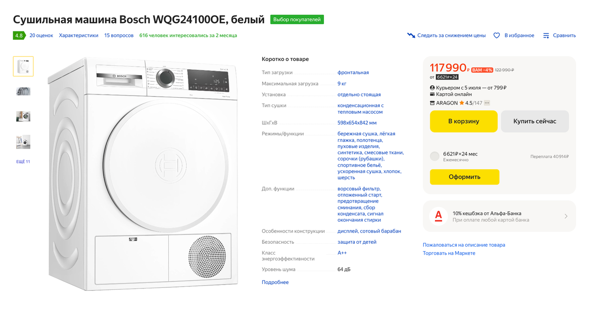Click the 4.8 rating badge
Viewport: 589px width, 309px height.
click(x=19, y=35)
